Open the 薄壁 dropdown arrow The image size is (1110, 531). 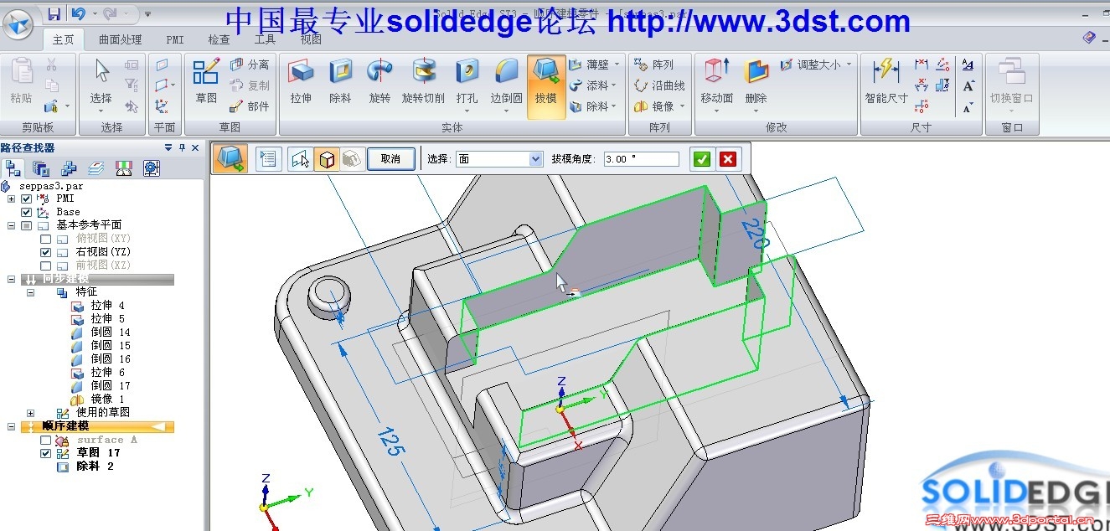pyautogui.click(x=617, y=64)
